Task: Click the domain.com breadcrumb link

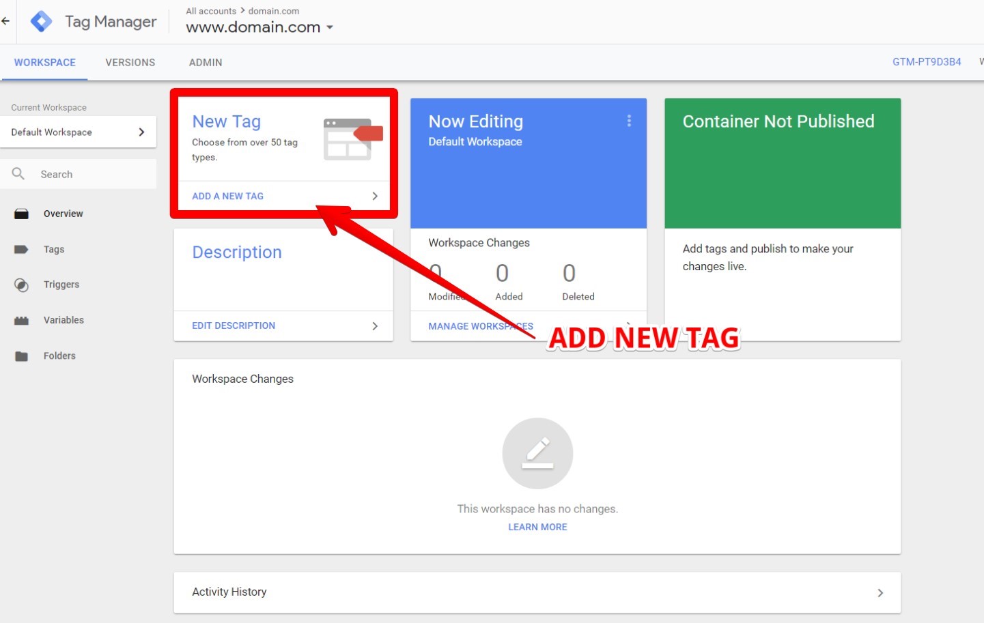Action: tap(274, 11)
